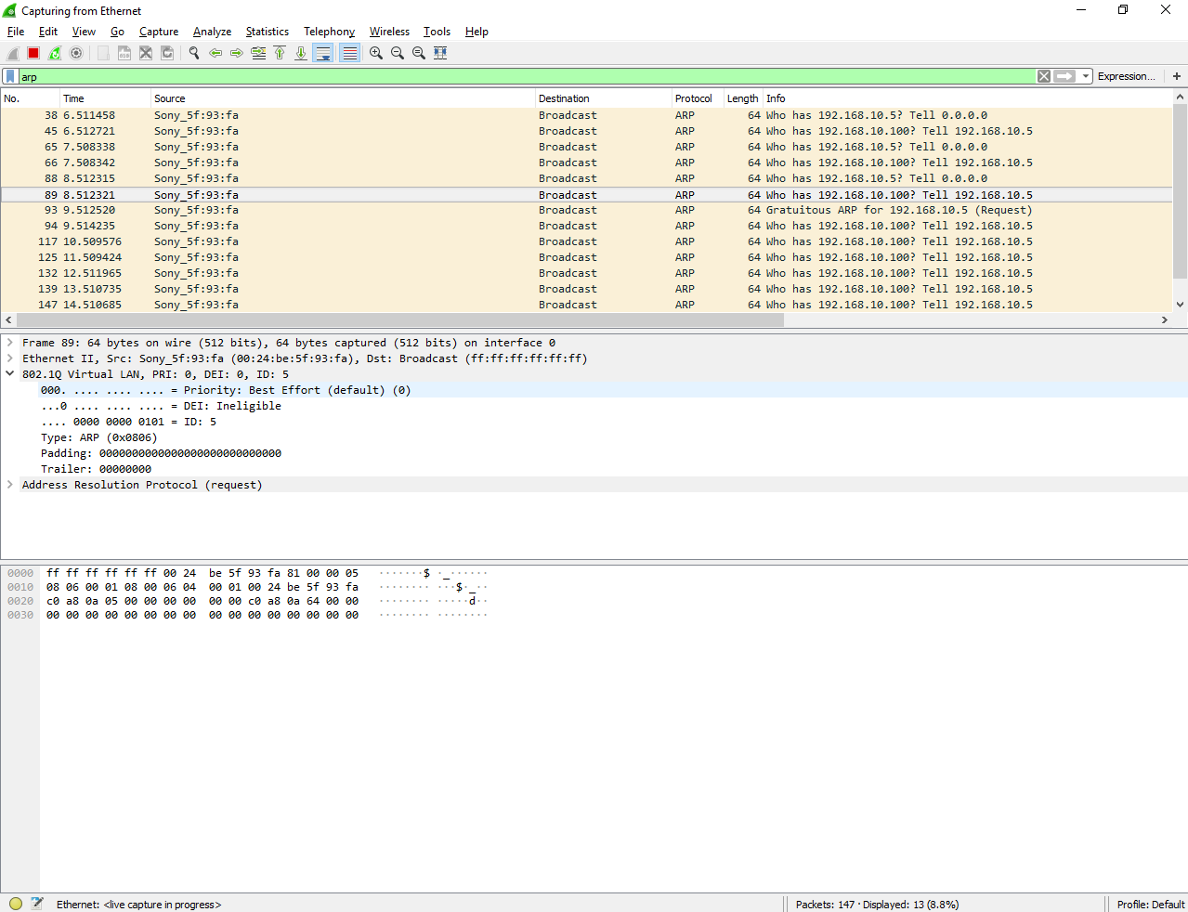The width and height of the screenshot is (1188, 912).
Task: Save this capture file icon
Action: [124, 53]
